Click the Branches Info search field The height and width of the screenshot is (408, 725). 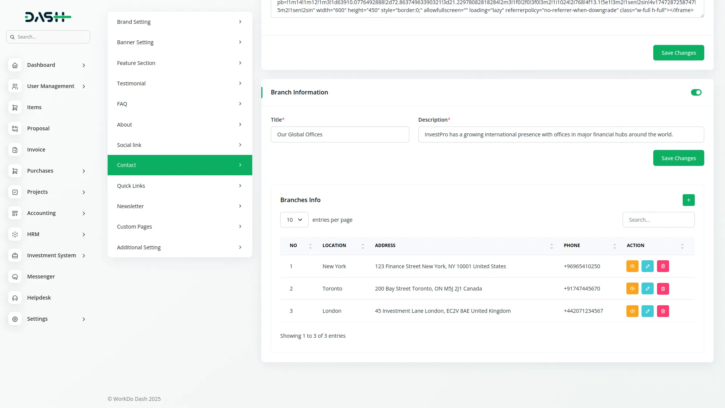pos(658,220)
